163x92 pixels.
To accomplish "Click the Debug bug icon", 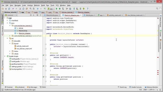I will (60, 9).
